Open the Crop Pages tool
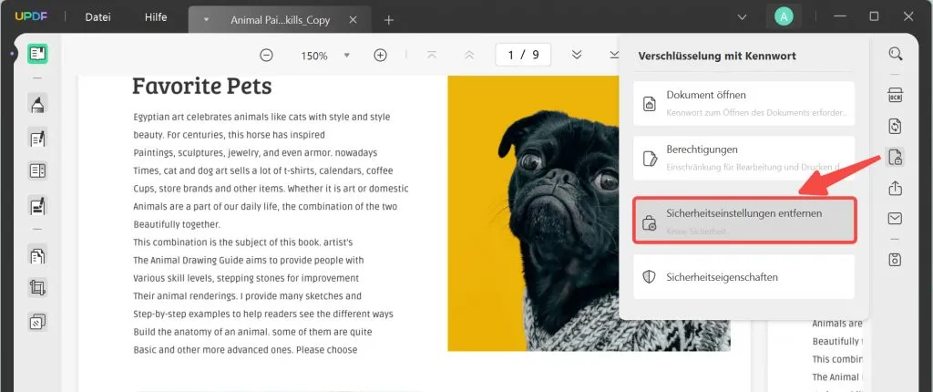Image resolution: width=933 pixels, height=392 pixels. (x=37, y=288)
